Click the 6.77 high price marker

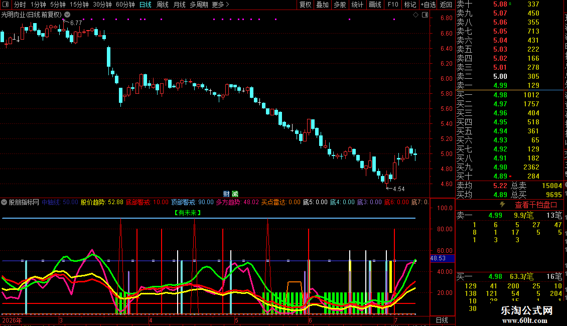click(x=76, y=23)
